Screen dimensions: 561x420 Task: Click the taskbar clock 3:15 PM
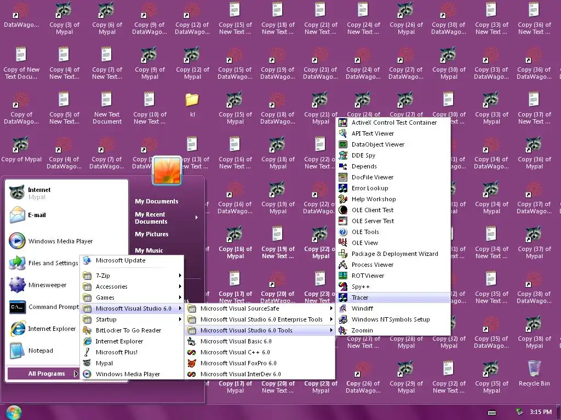click(541, 412)
